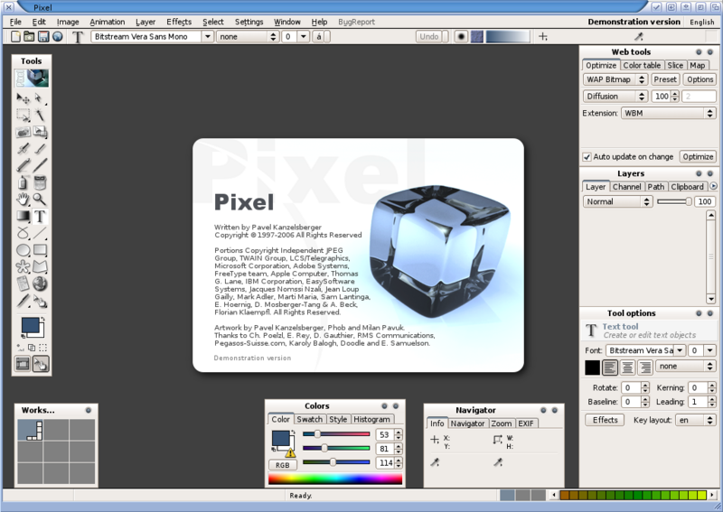Expand the Extension WBM dropdown

(668, 113)
